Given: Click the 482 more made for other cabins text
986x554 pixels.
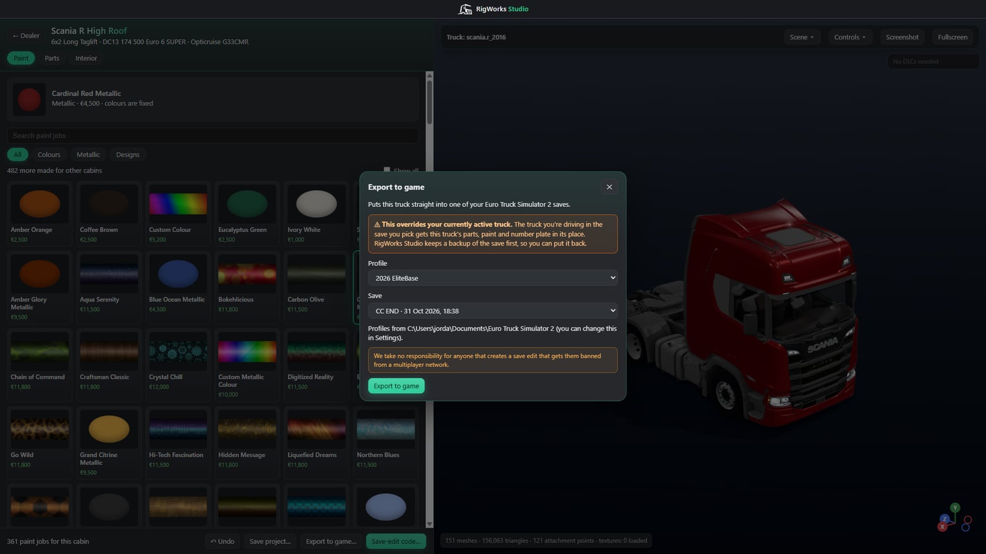Looking at the screenshot, I should coord(55,171).
